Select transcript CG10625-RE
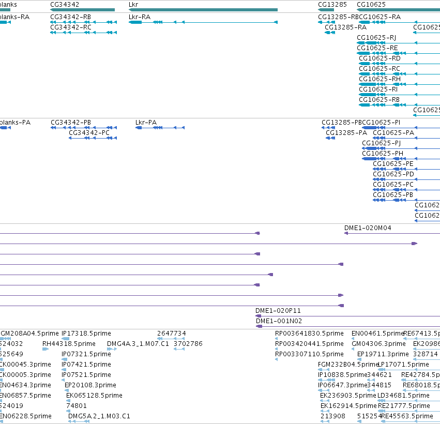Image resolution: width=440 pixels, height=424 pixels. tap(377, 48)
